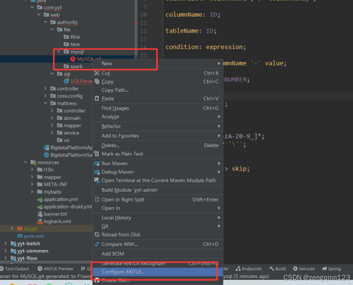
Task: Expand the META-INF folder
Action: (x=32, y=184)
